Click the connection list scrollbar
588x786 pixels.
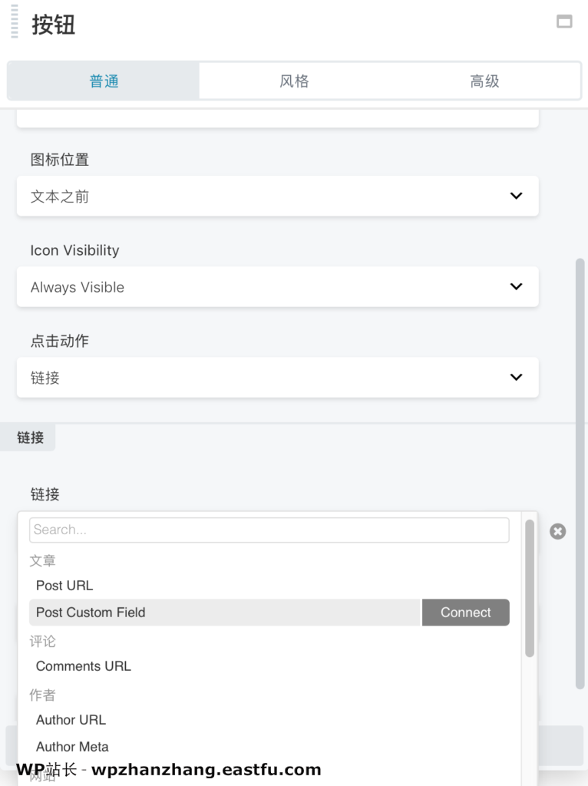529,588
